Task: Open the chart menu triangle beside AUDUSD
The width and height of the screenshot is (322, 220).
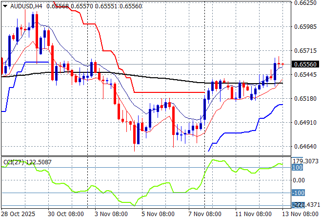Action: [5, 6]
